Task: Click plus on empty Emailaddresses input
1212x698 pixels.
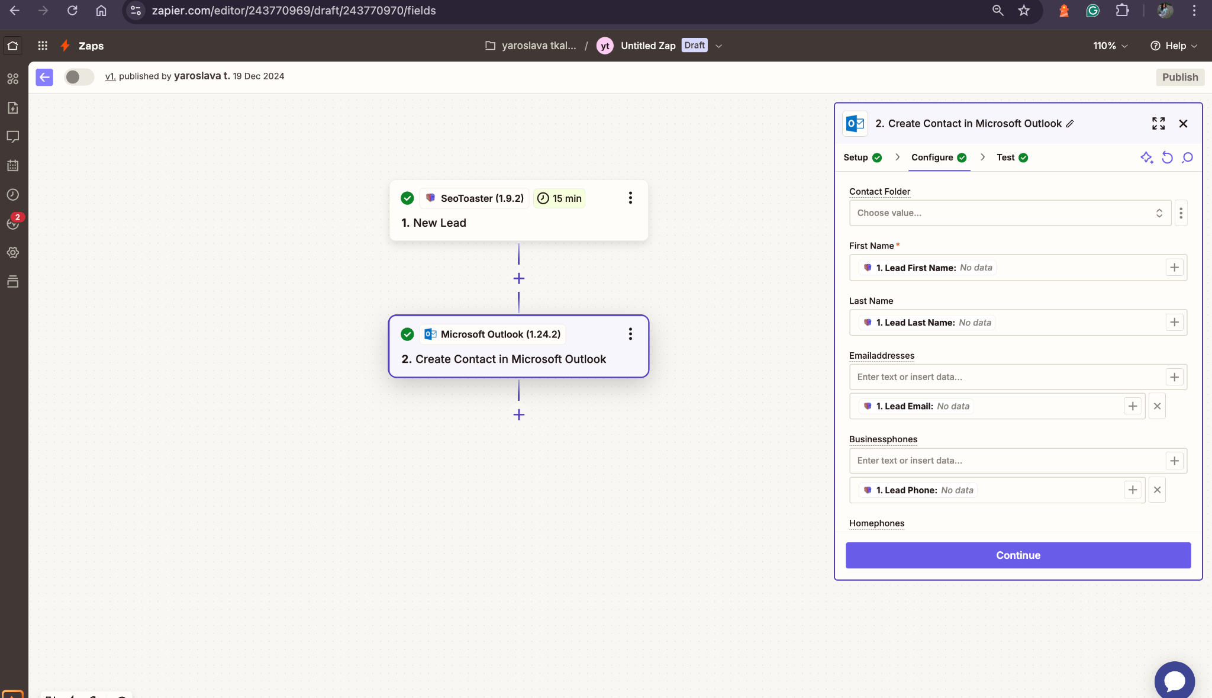Action: click(1174, 377)
